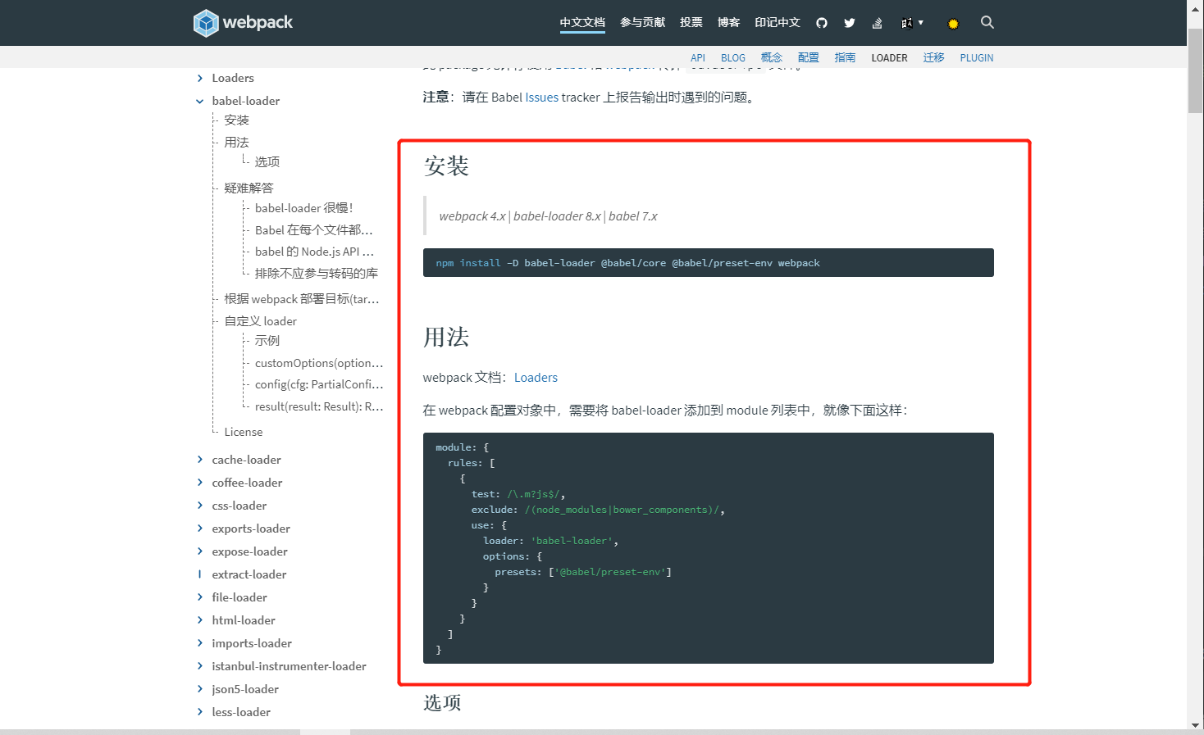Select 投票 in top navigation
The image size is (1204, 735).
pos(691,22)
